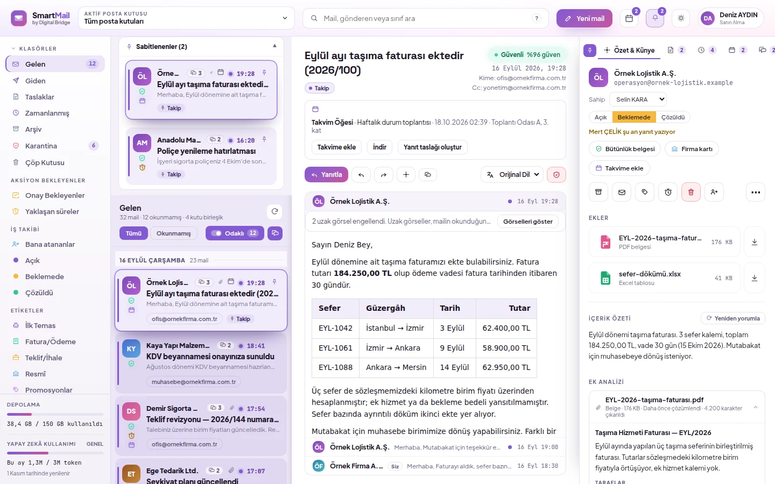Select the Okunmamış filter
This screenshot has width=775, height=484.
pyautogui.click(x=174, y=233)
